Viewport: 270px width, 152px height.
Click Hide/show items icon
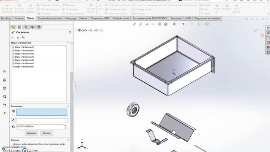point(184,24)
